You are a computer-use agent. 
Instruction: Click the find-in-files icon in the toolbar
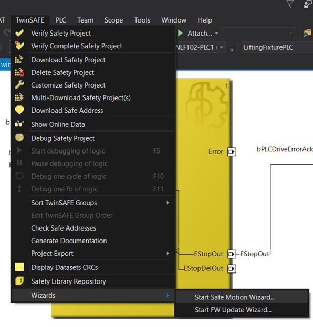coord(307,33)
